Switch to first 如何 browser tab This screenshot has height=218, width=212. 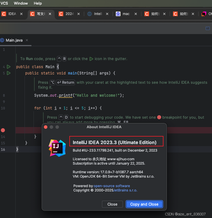coord(155,14)
